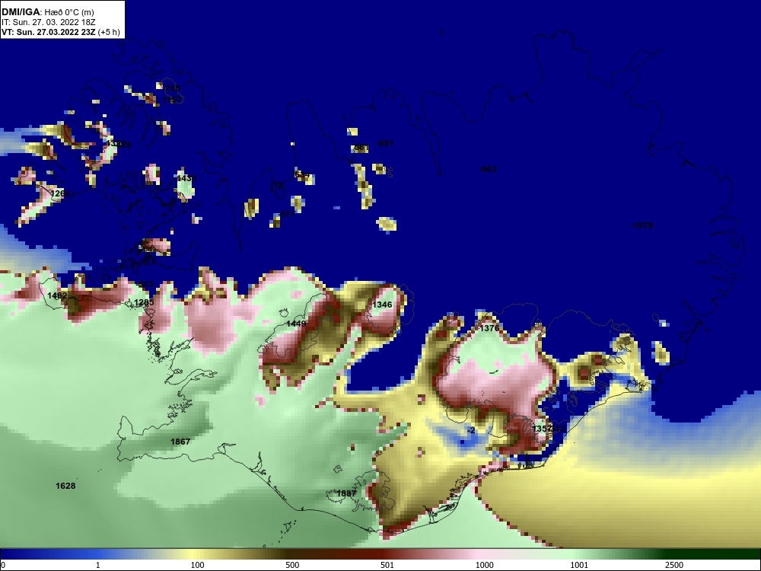
Task: Click the 1887 value on the map
Action: coord(346,493)
